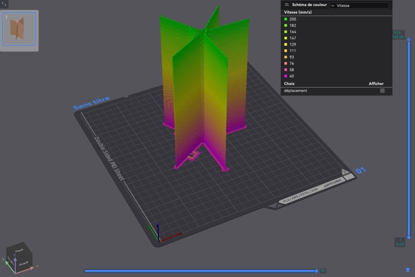This screenshot has width=415, height=277.
Task: Click the 129 mm/s yellow swatch
Action: [286, 44]
